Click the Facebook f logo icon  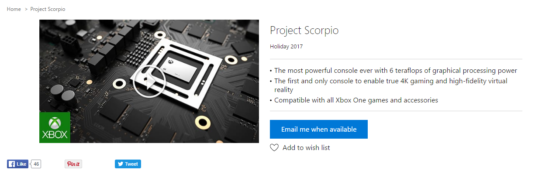point(11,164)
